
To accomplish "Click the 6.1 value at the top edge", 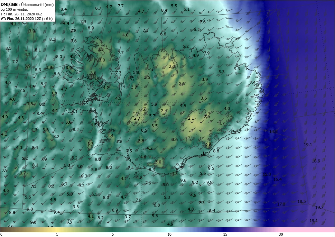I will pos(187,9).
